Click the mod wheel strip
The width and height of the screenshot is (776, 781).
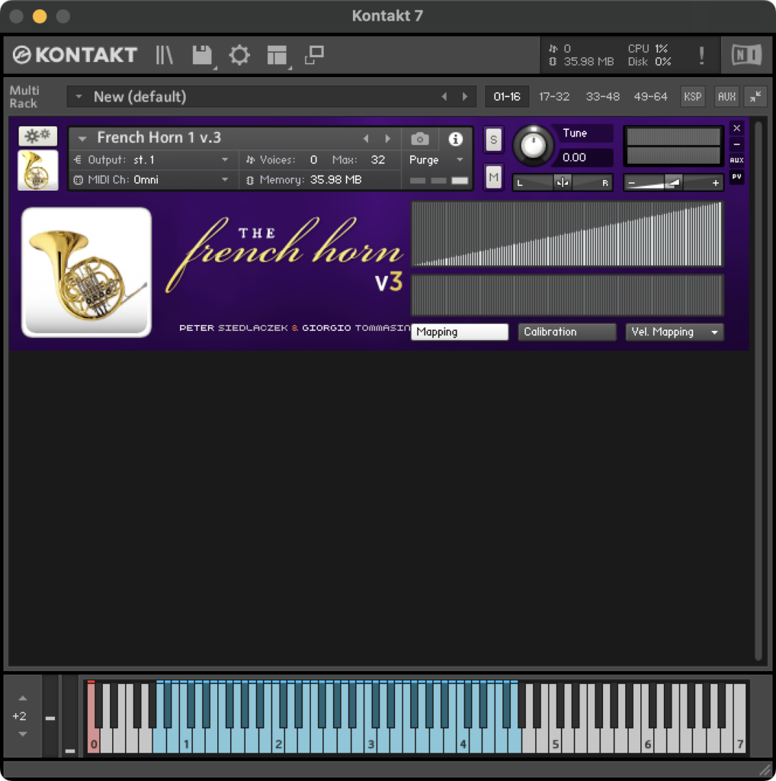point(69,717)
